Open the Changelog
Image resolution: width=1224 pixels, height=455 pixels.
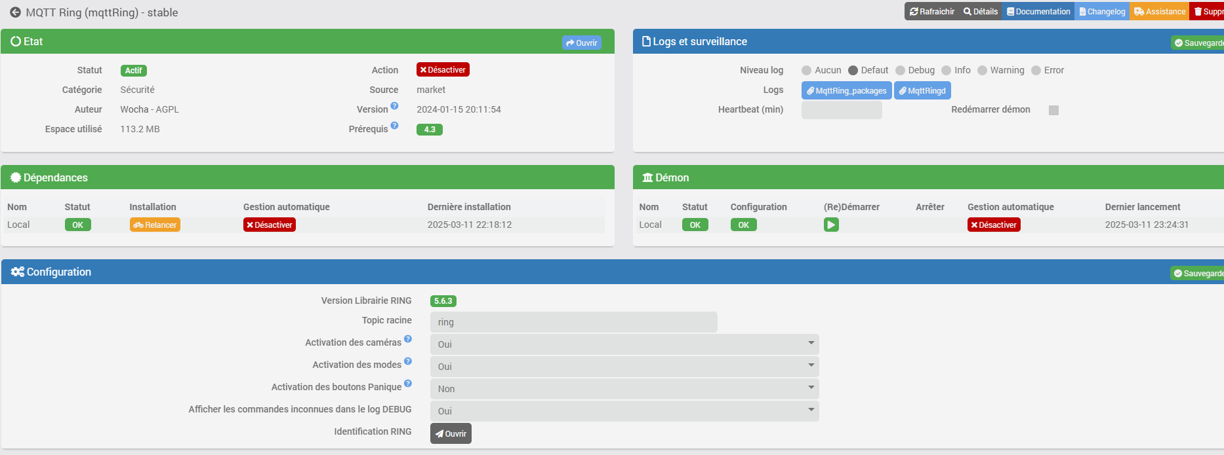(1102, 11)
